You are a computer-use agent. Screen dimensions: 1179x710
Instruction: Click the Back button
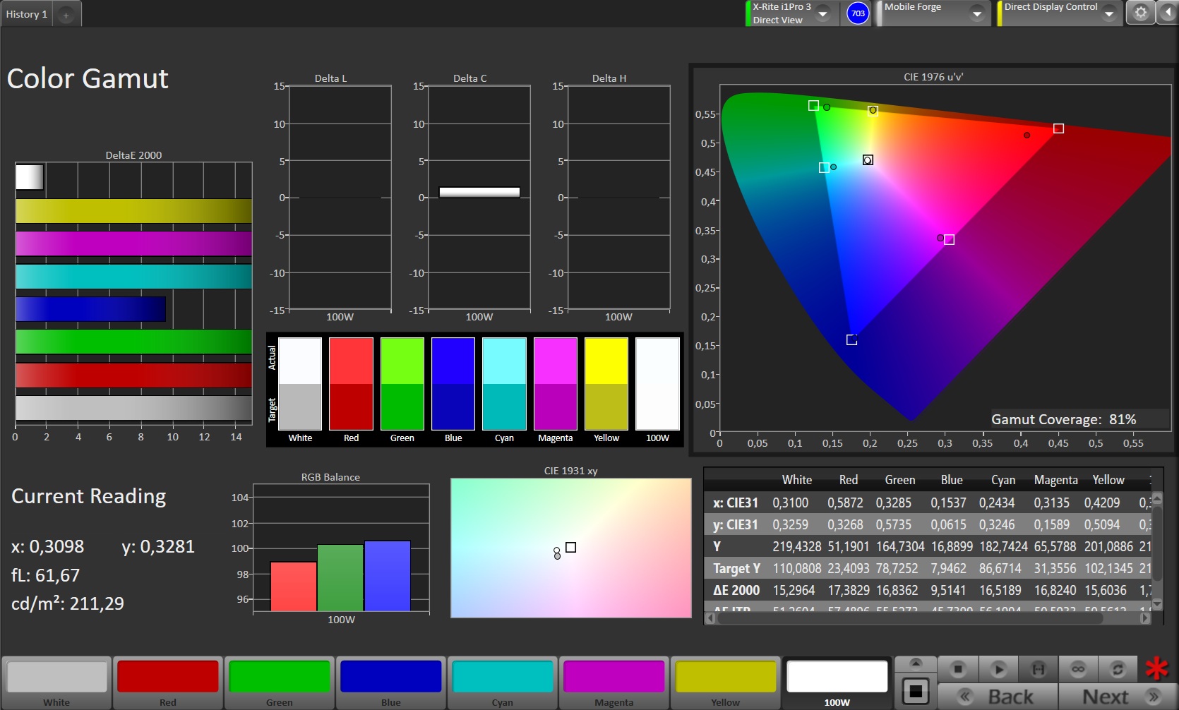coord(998,697)
